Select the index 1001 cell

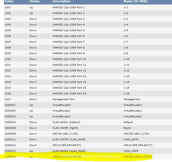coord(8,7)
